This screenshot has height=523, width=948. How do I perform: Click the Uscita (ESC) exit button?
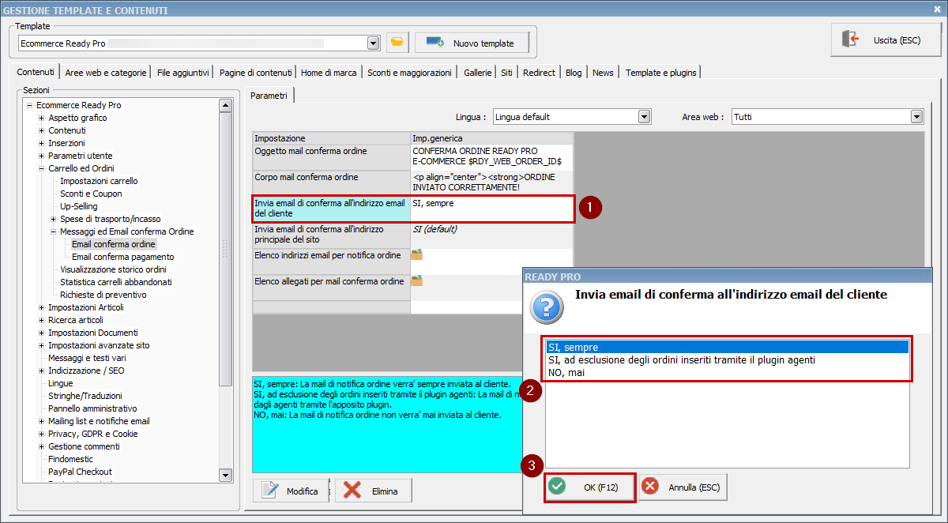click(886, 40)
